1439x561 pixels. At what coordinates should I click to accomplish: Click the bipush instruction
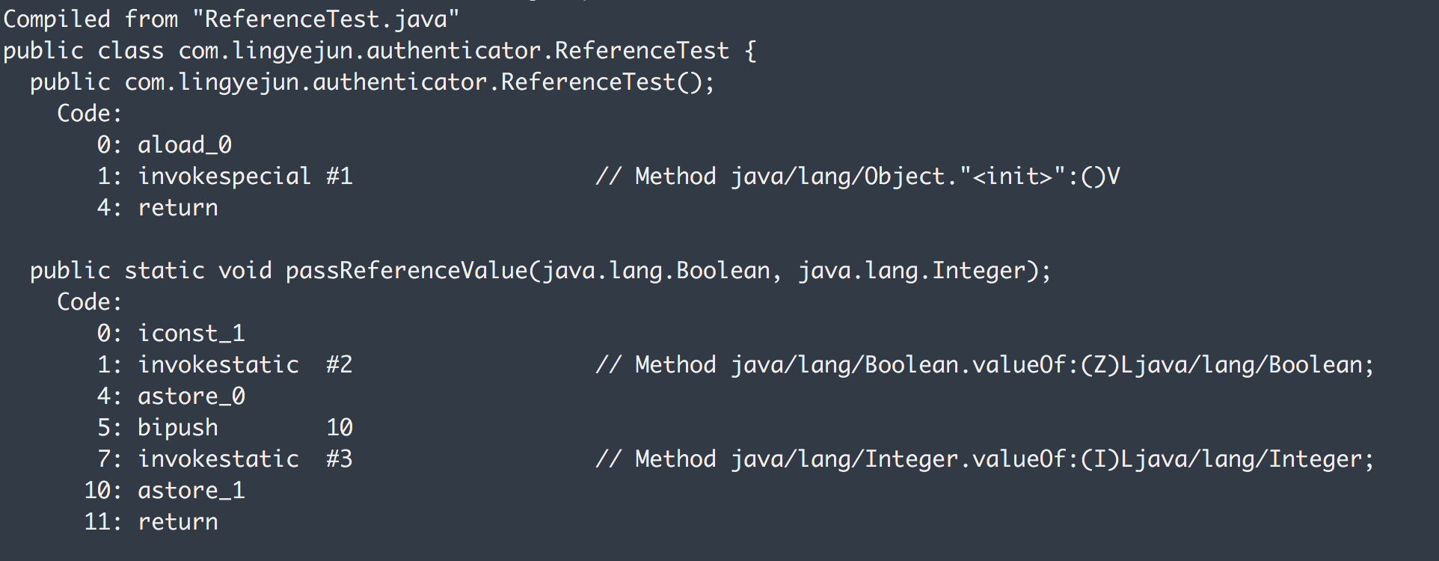[178, 428]
